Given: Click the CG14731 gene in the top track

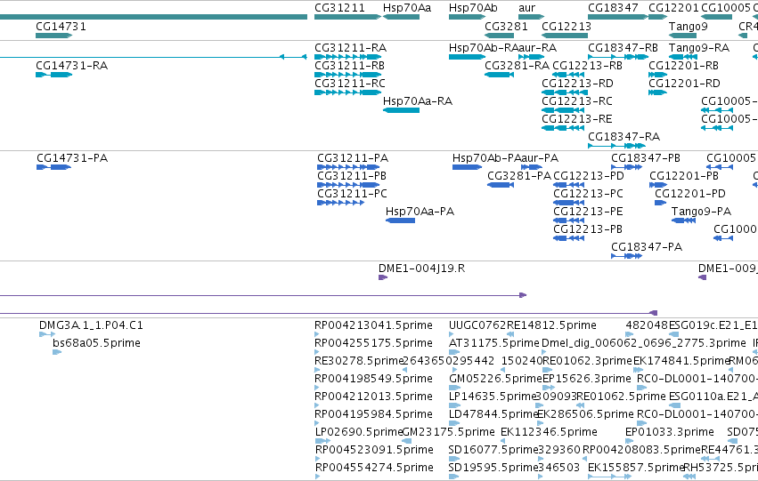Looking at the screenshot, I should tap(53, 36).
